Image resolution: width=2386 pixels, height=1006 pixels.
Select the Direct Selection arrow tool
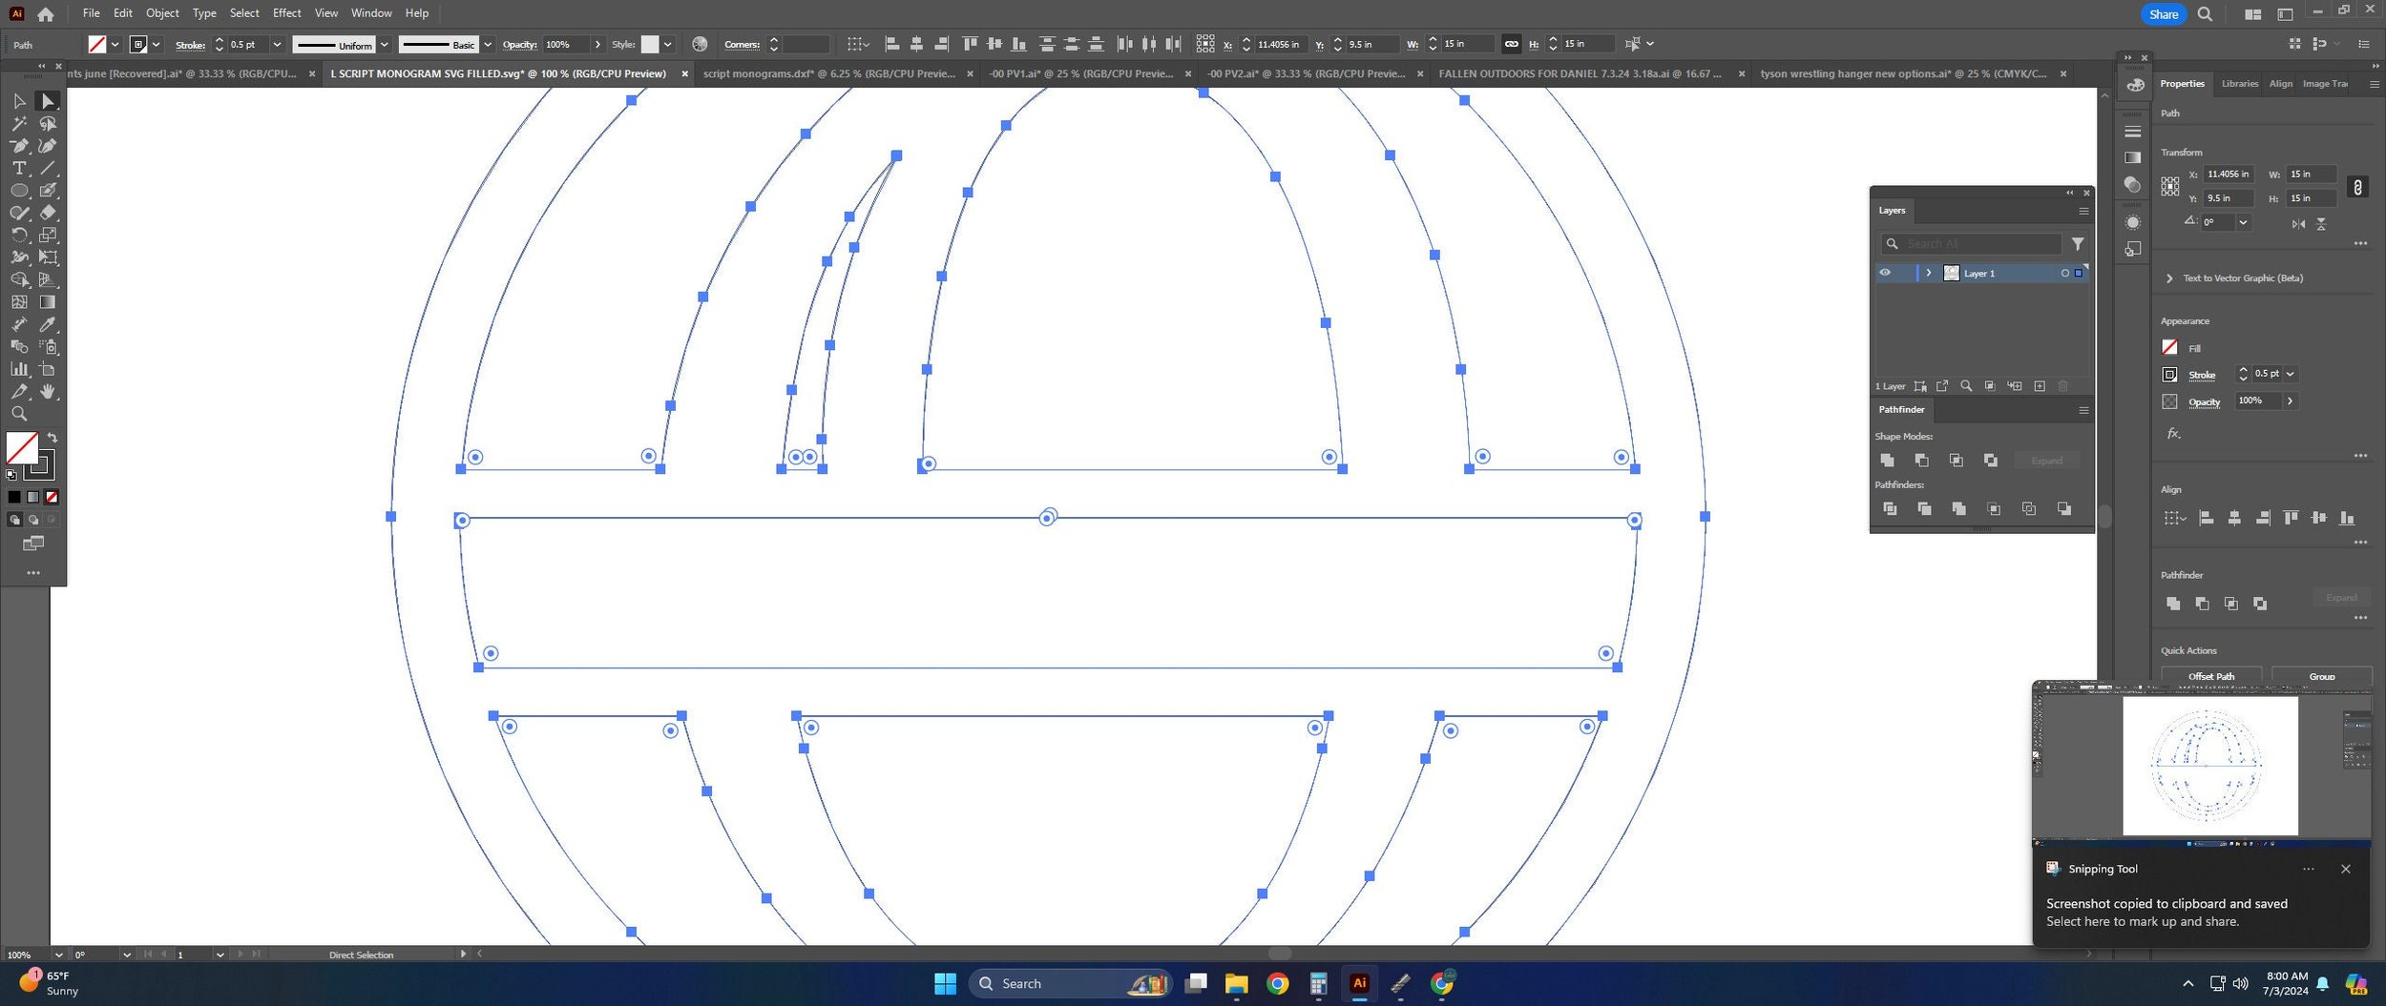(48, 101)
